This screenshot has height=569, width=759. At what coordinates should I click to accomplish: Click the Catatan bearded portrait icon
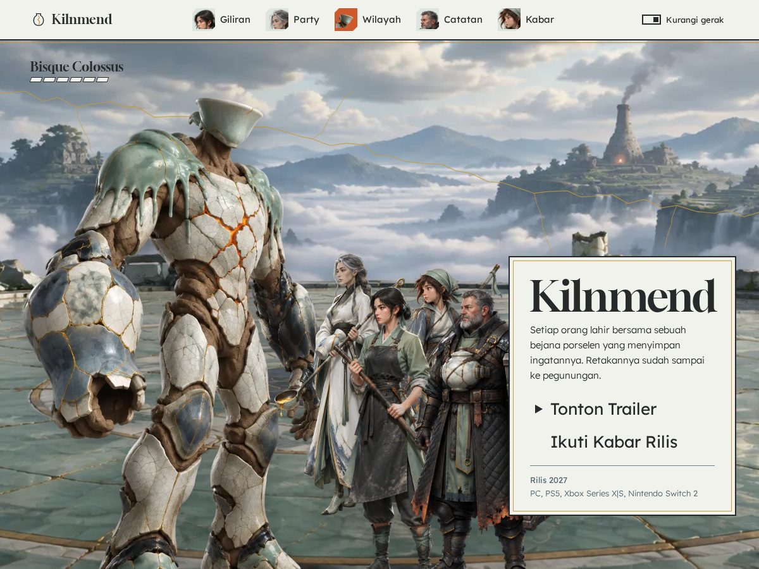tap(428, 20)
